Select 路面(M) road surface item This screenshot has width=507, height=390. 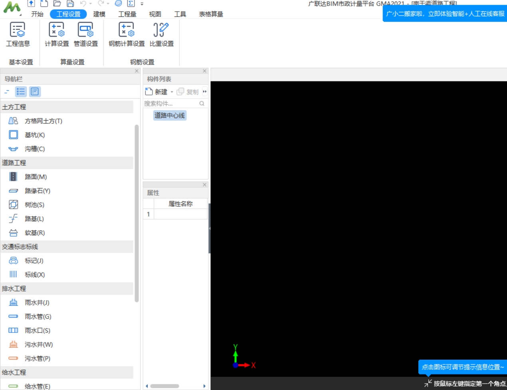tap(28, 177)
